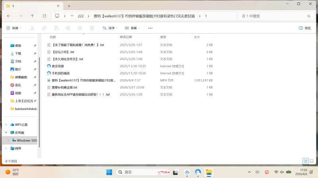The height and width of the screenshot is (178, 318).
Task: Sort by the 修改日期 column header
Action: pyautogui.click(x=126, y=37)
